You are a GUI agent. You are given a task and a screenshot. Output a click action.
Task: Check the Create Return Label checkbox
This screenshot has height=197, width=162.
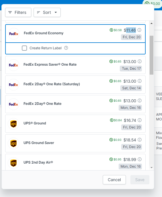[x=24, y=48]
